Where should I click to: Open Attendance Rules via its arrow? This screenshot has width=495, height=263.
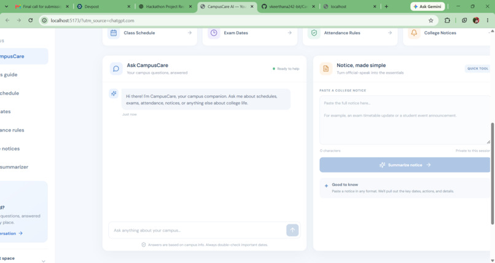coord(390,33)
